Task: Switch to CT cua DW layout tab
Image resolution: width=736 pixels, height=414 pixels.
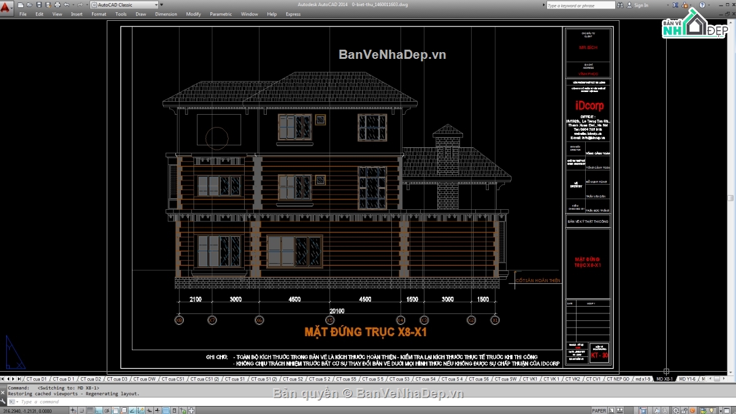Action: tap(144, 379)
